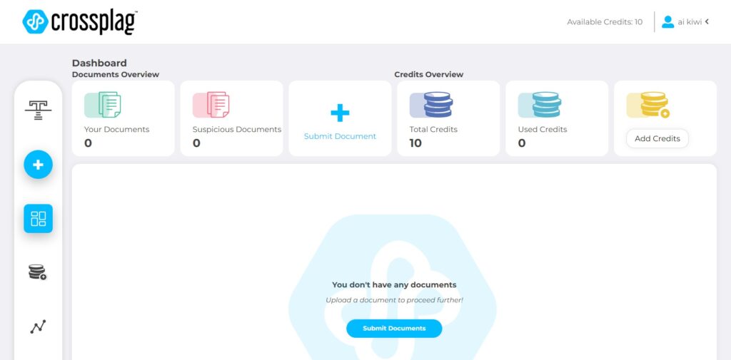Viewport: 731px width, 360px height.
Task: Click Available Credits: 10 text
Action: [605, 22]
